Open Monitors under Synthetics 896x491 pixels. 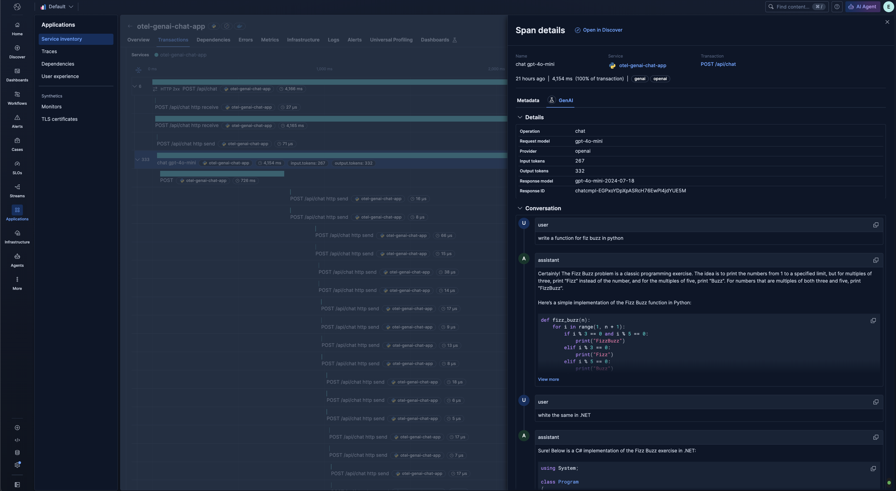tap(51, 107)
